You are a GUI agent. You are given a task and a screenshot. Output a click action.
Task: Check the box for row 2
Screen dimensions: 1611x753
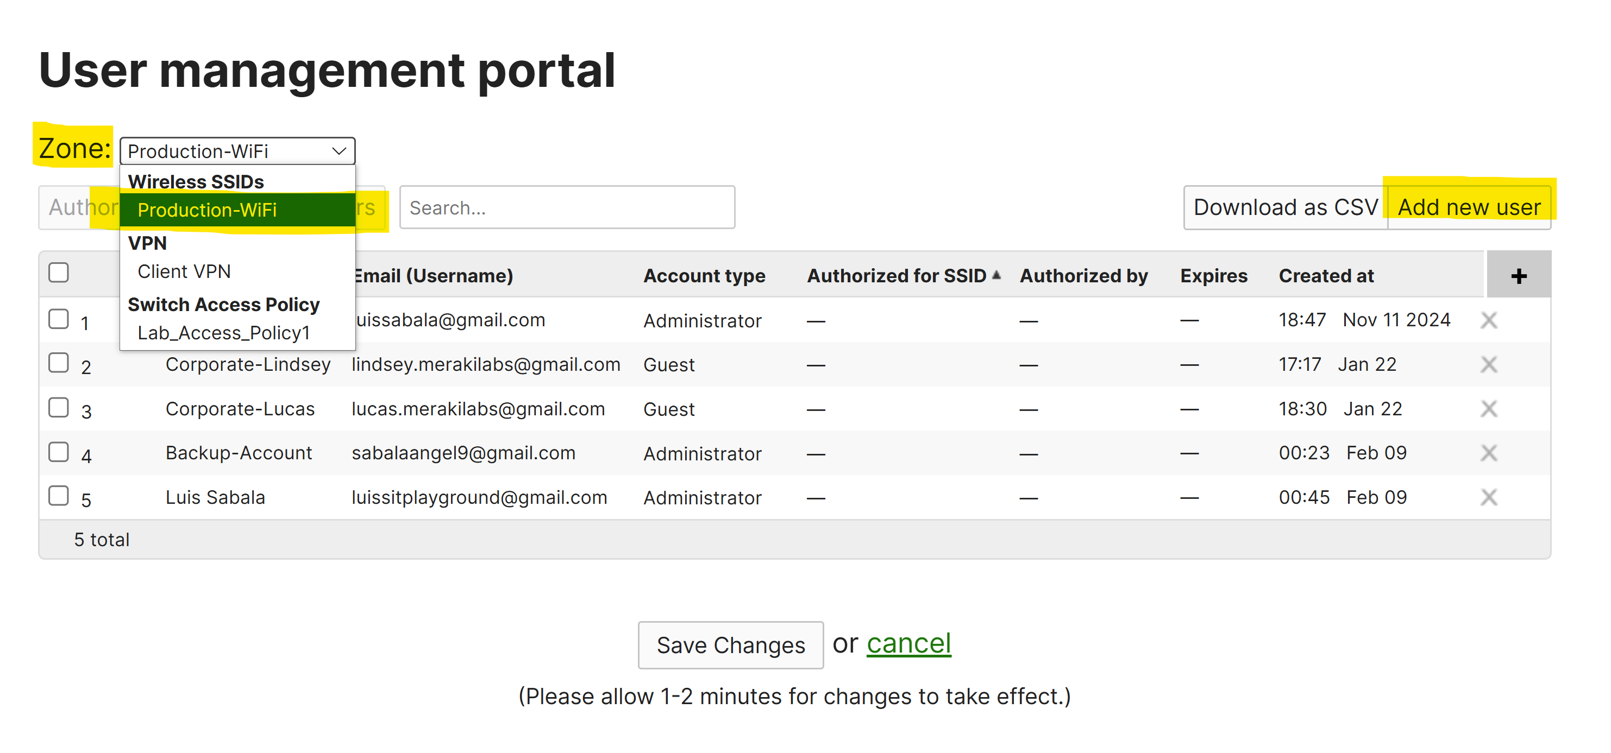[59, 363]
